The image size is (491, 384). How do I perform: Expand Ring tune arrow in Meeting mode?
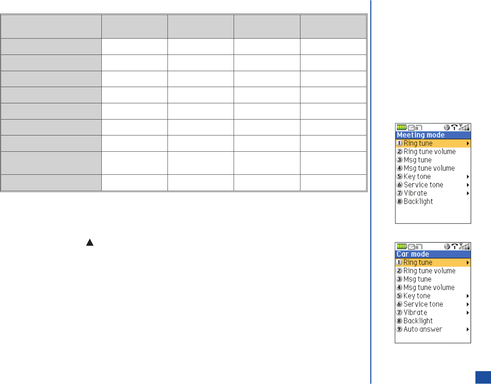468,144
